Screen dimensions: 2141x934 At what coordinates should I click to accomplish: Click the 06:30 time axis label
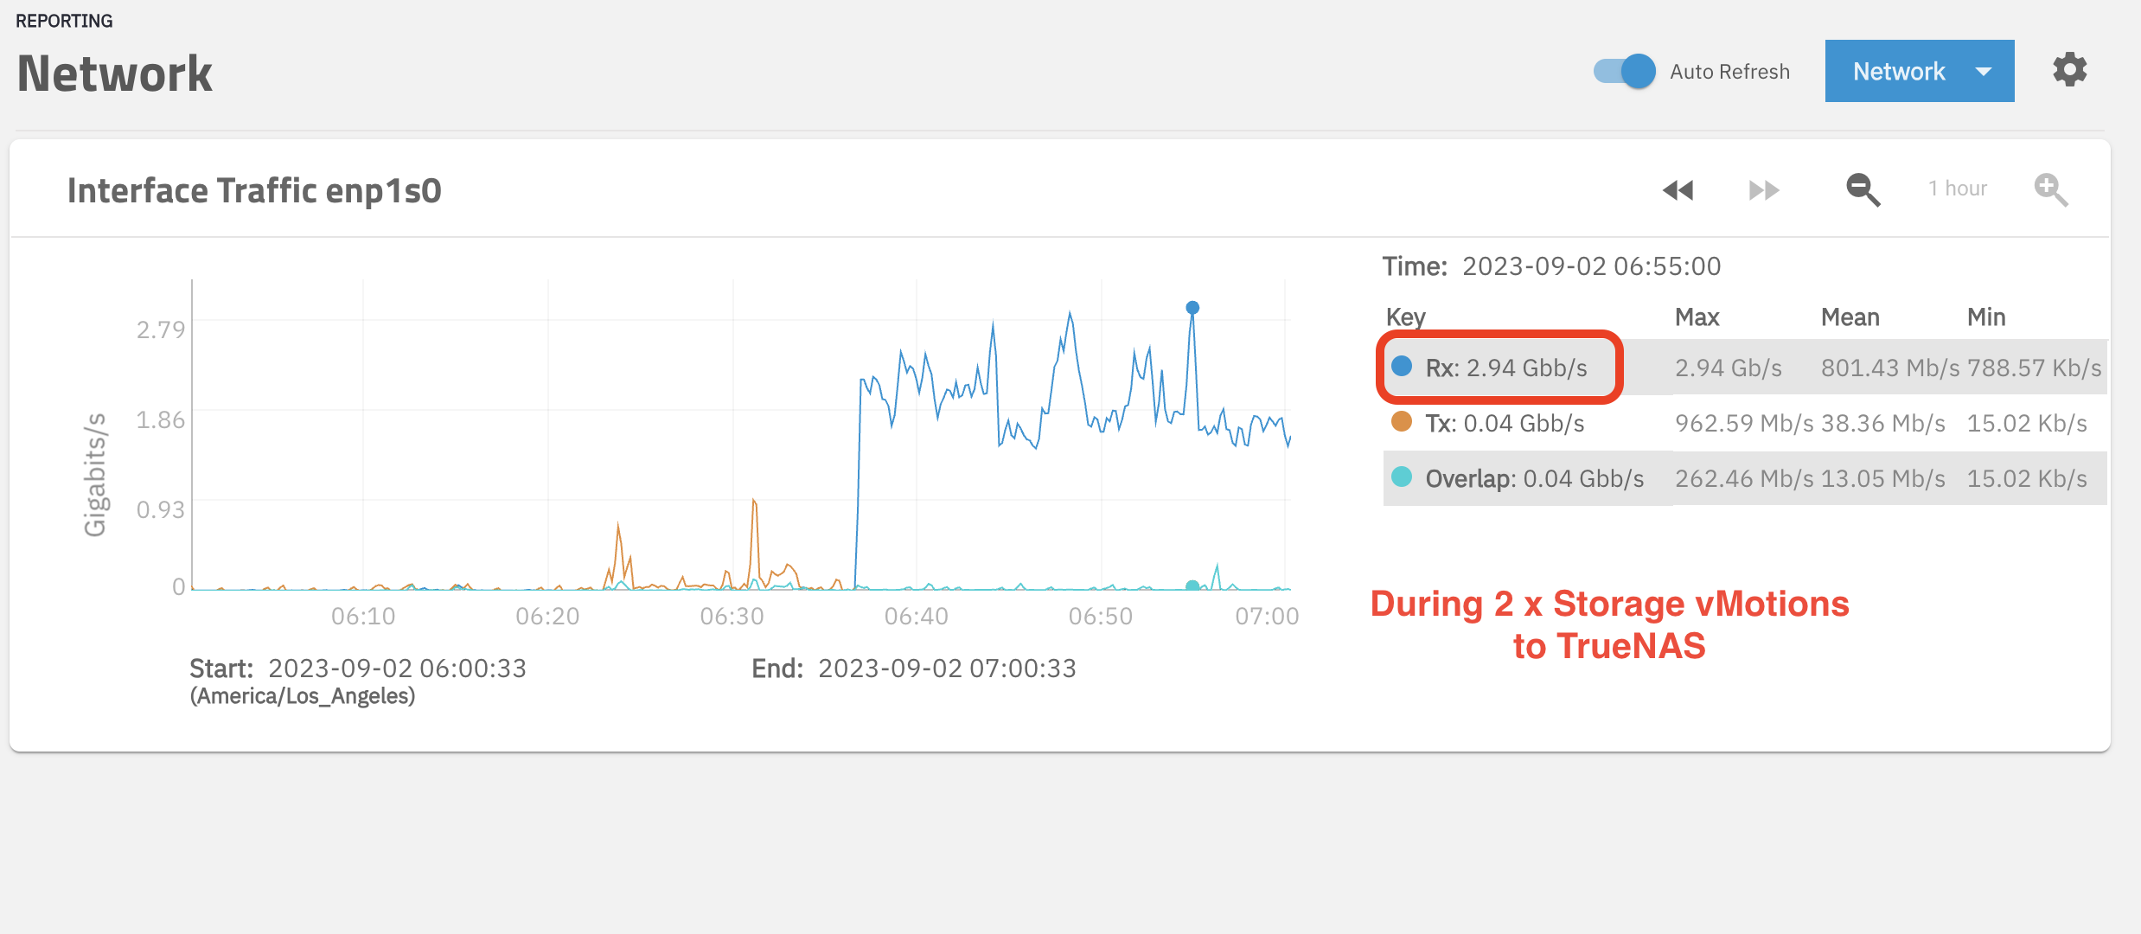click(x=732, y=617)
